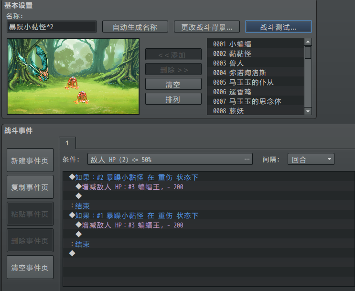
Task: Click the 自动生成名称 button
Action: pyautogui.click(x=135, y=27)
